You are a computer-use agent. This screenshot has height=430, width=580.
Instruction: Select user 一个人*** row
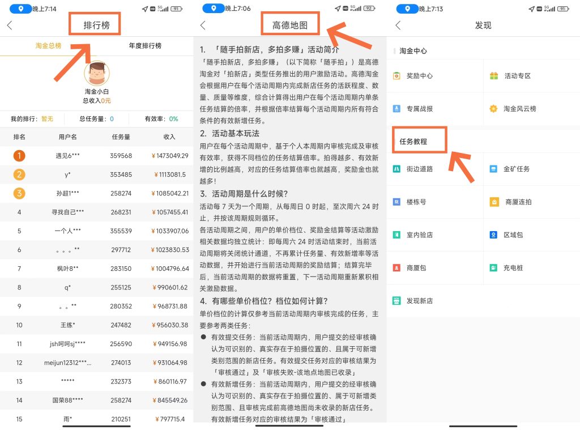96,231
